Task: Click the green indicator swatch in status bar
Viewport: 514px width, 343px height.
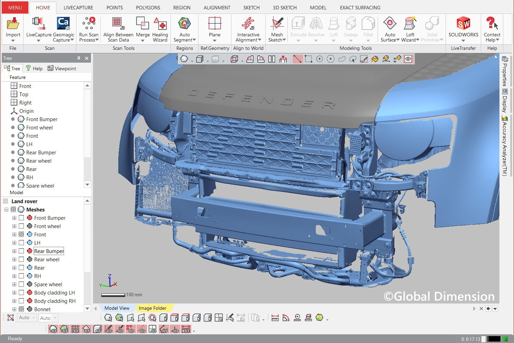Action: pyautogui.click(x=505, y=339)
